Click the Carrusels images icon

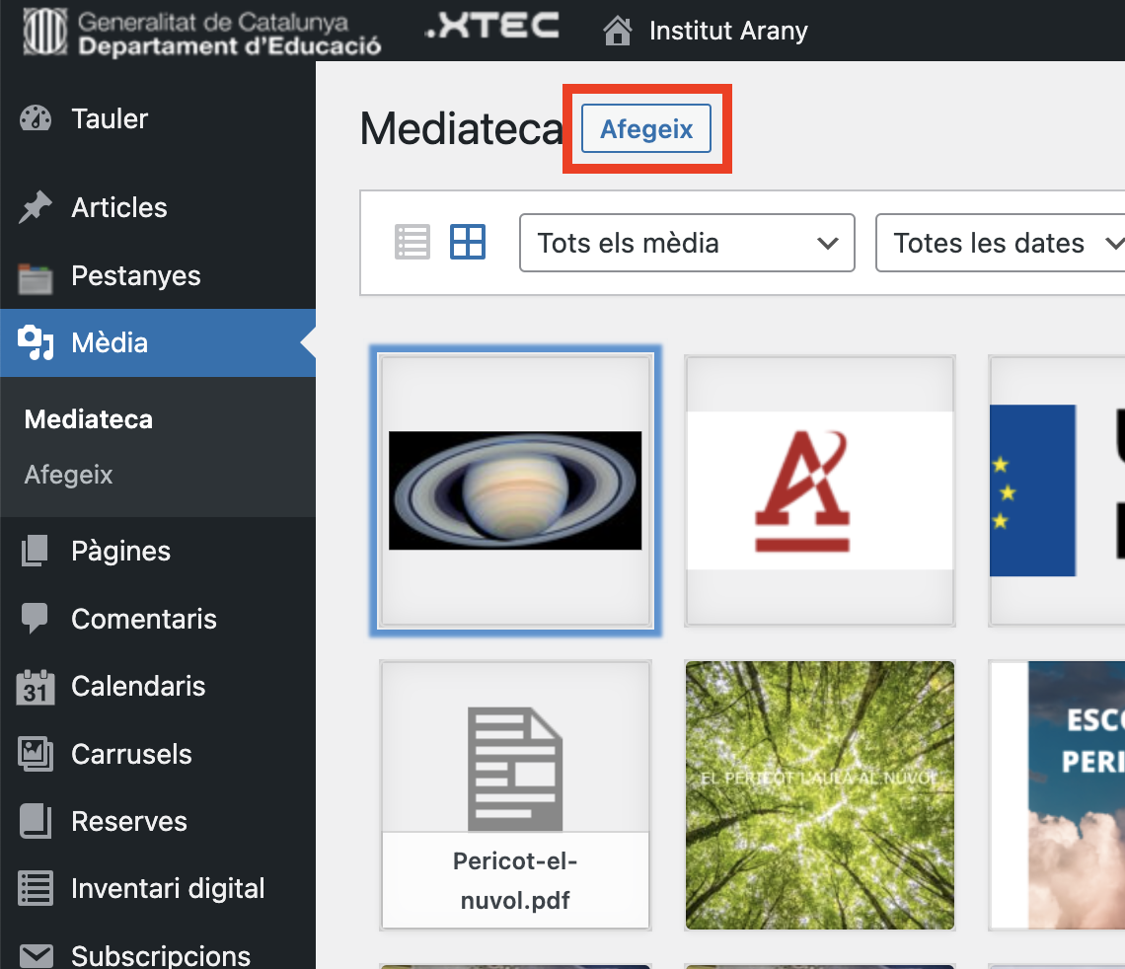(36, 755)
